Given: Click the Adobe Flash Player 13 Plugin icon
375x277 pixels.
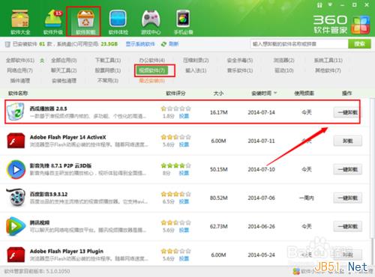Looking at the screenshot, I should (16, 255).
